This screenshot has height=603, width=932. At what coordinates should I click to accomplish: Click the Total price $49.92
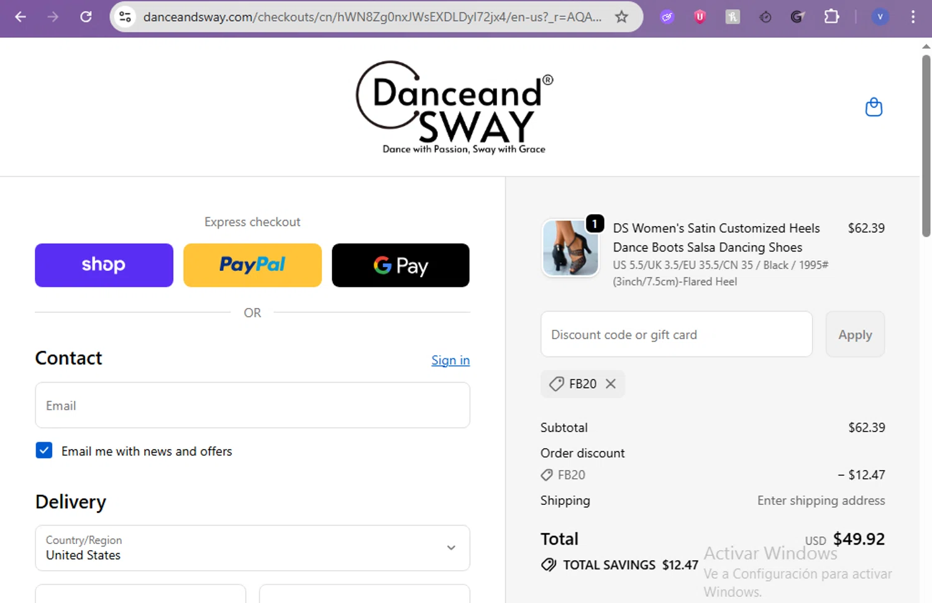pyautogui.click(x=859, y=538)
